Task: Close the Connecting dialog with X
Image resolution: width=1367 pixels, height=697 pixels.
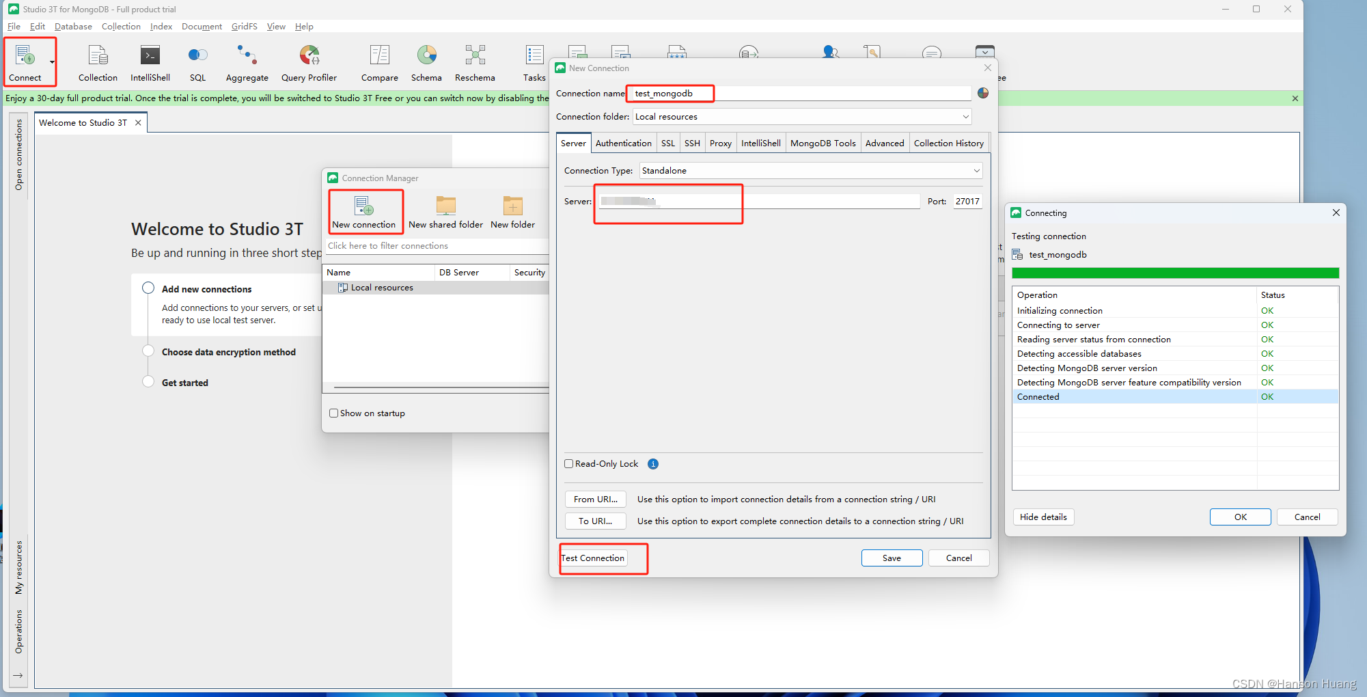Action: (1336, 213)
